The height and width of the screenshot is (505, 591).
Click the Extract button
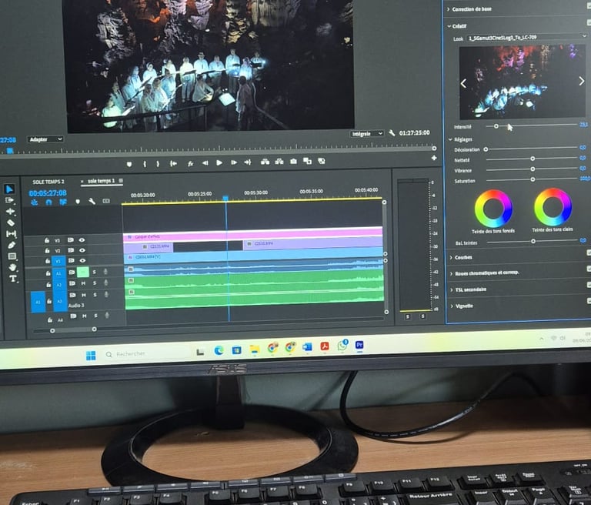point(279,162)
